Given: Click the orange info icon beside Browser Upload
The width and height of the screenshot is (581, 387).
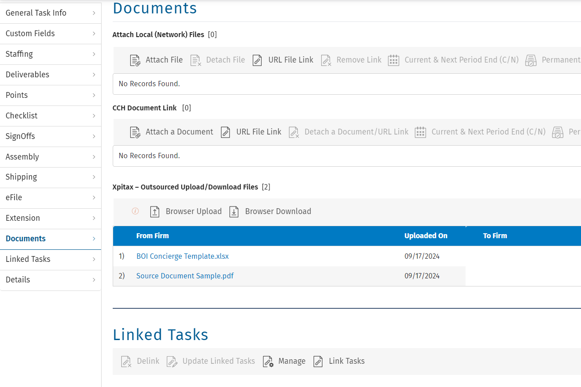Looking at the screenshot, I should tap(135, 211).
